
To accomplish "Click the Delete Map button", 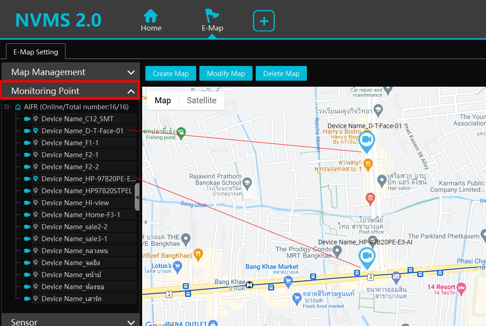I will click(281, 74).
